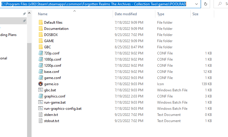Click DOSBOX date '9/23/2022 7:02 PM'

point(129,35)
